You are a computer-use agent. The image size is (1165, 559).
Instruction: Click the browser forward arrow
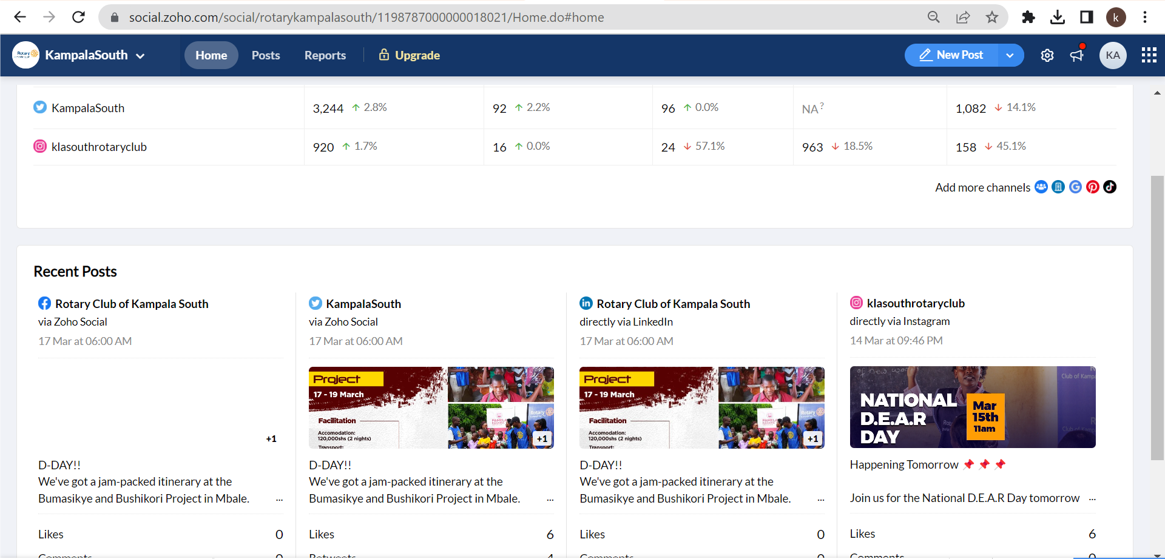click(x=49, y=17)
